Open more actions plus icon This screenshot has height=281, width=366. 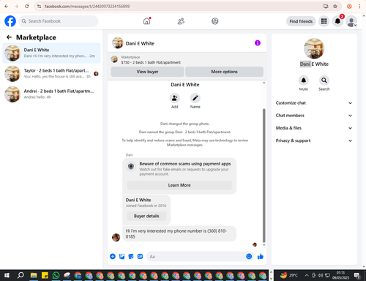tap(113, 256)
